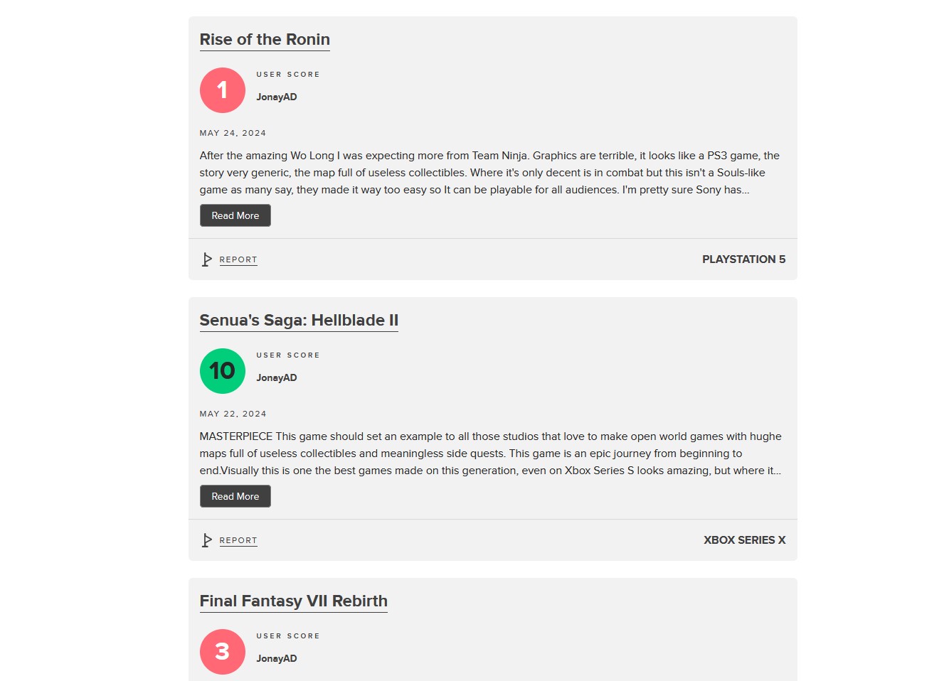Click the Xbox Series X platform label
Screen dimensions: 949x681
pos(744,540)
